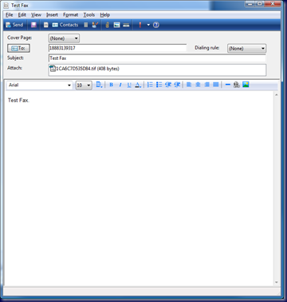Decrease the paragraph indent
The height and width of the screenshot is (302, 287).
[168, 85]
